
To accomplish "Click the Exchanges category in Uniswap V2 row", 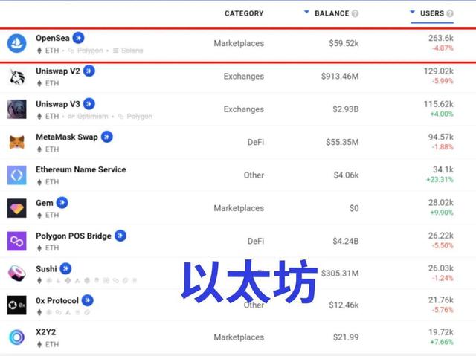I will (244, 77).
